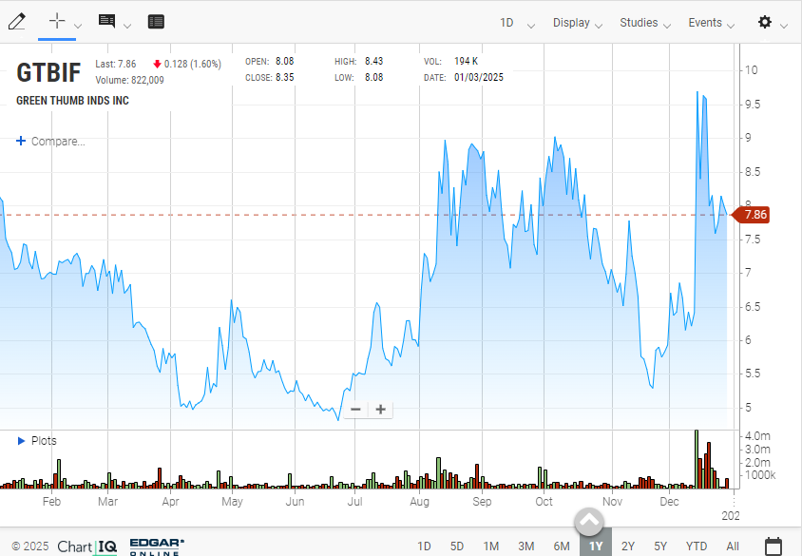Viewport: 802px width, 556px height.
Task: Click the © 2025 copyright text
Action: click(30, 546)
